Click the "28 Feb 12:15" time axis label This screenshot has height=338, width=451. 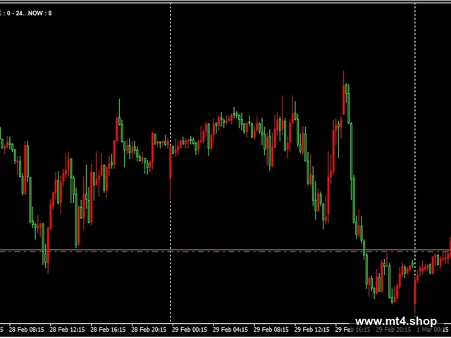(68, 329)
